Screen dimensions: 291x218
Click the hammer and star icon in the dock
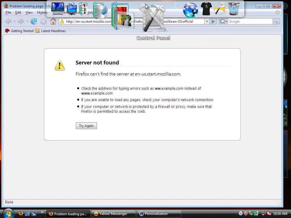[220, 9]
